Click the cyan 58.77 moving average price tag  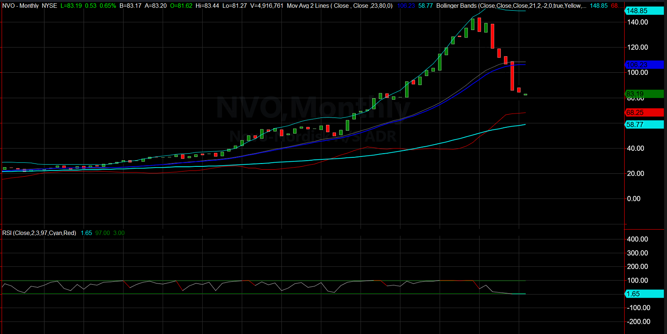[644, 124]
